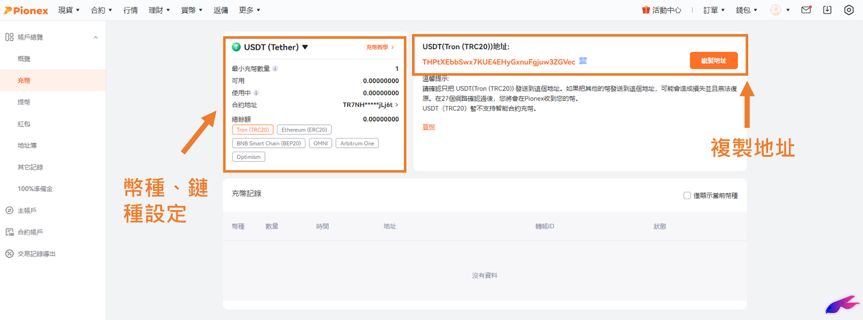Click the 狀態 column header
The height and width of the screenshot is (320, 863).
pyautogui.click(x=660, y=226)
